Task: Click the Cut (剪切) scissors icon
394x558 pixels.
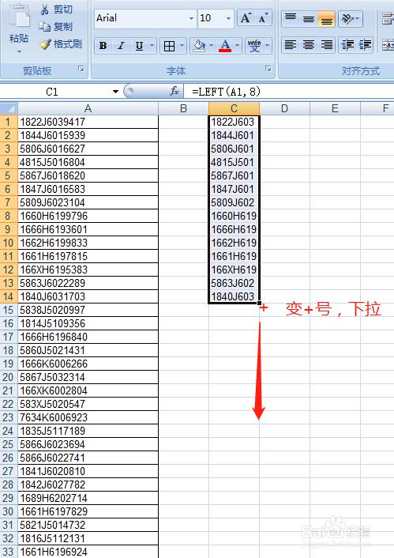Action: [x=45, y=9]
